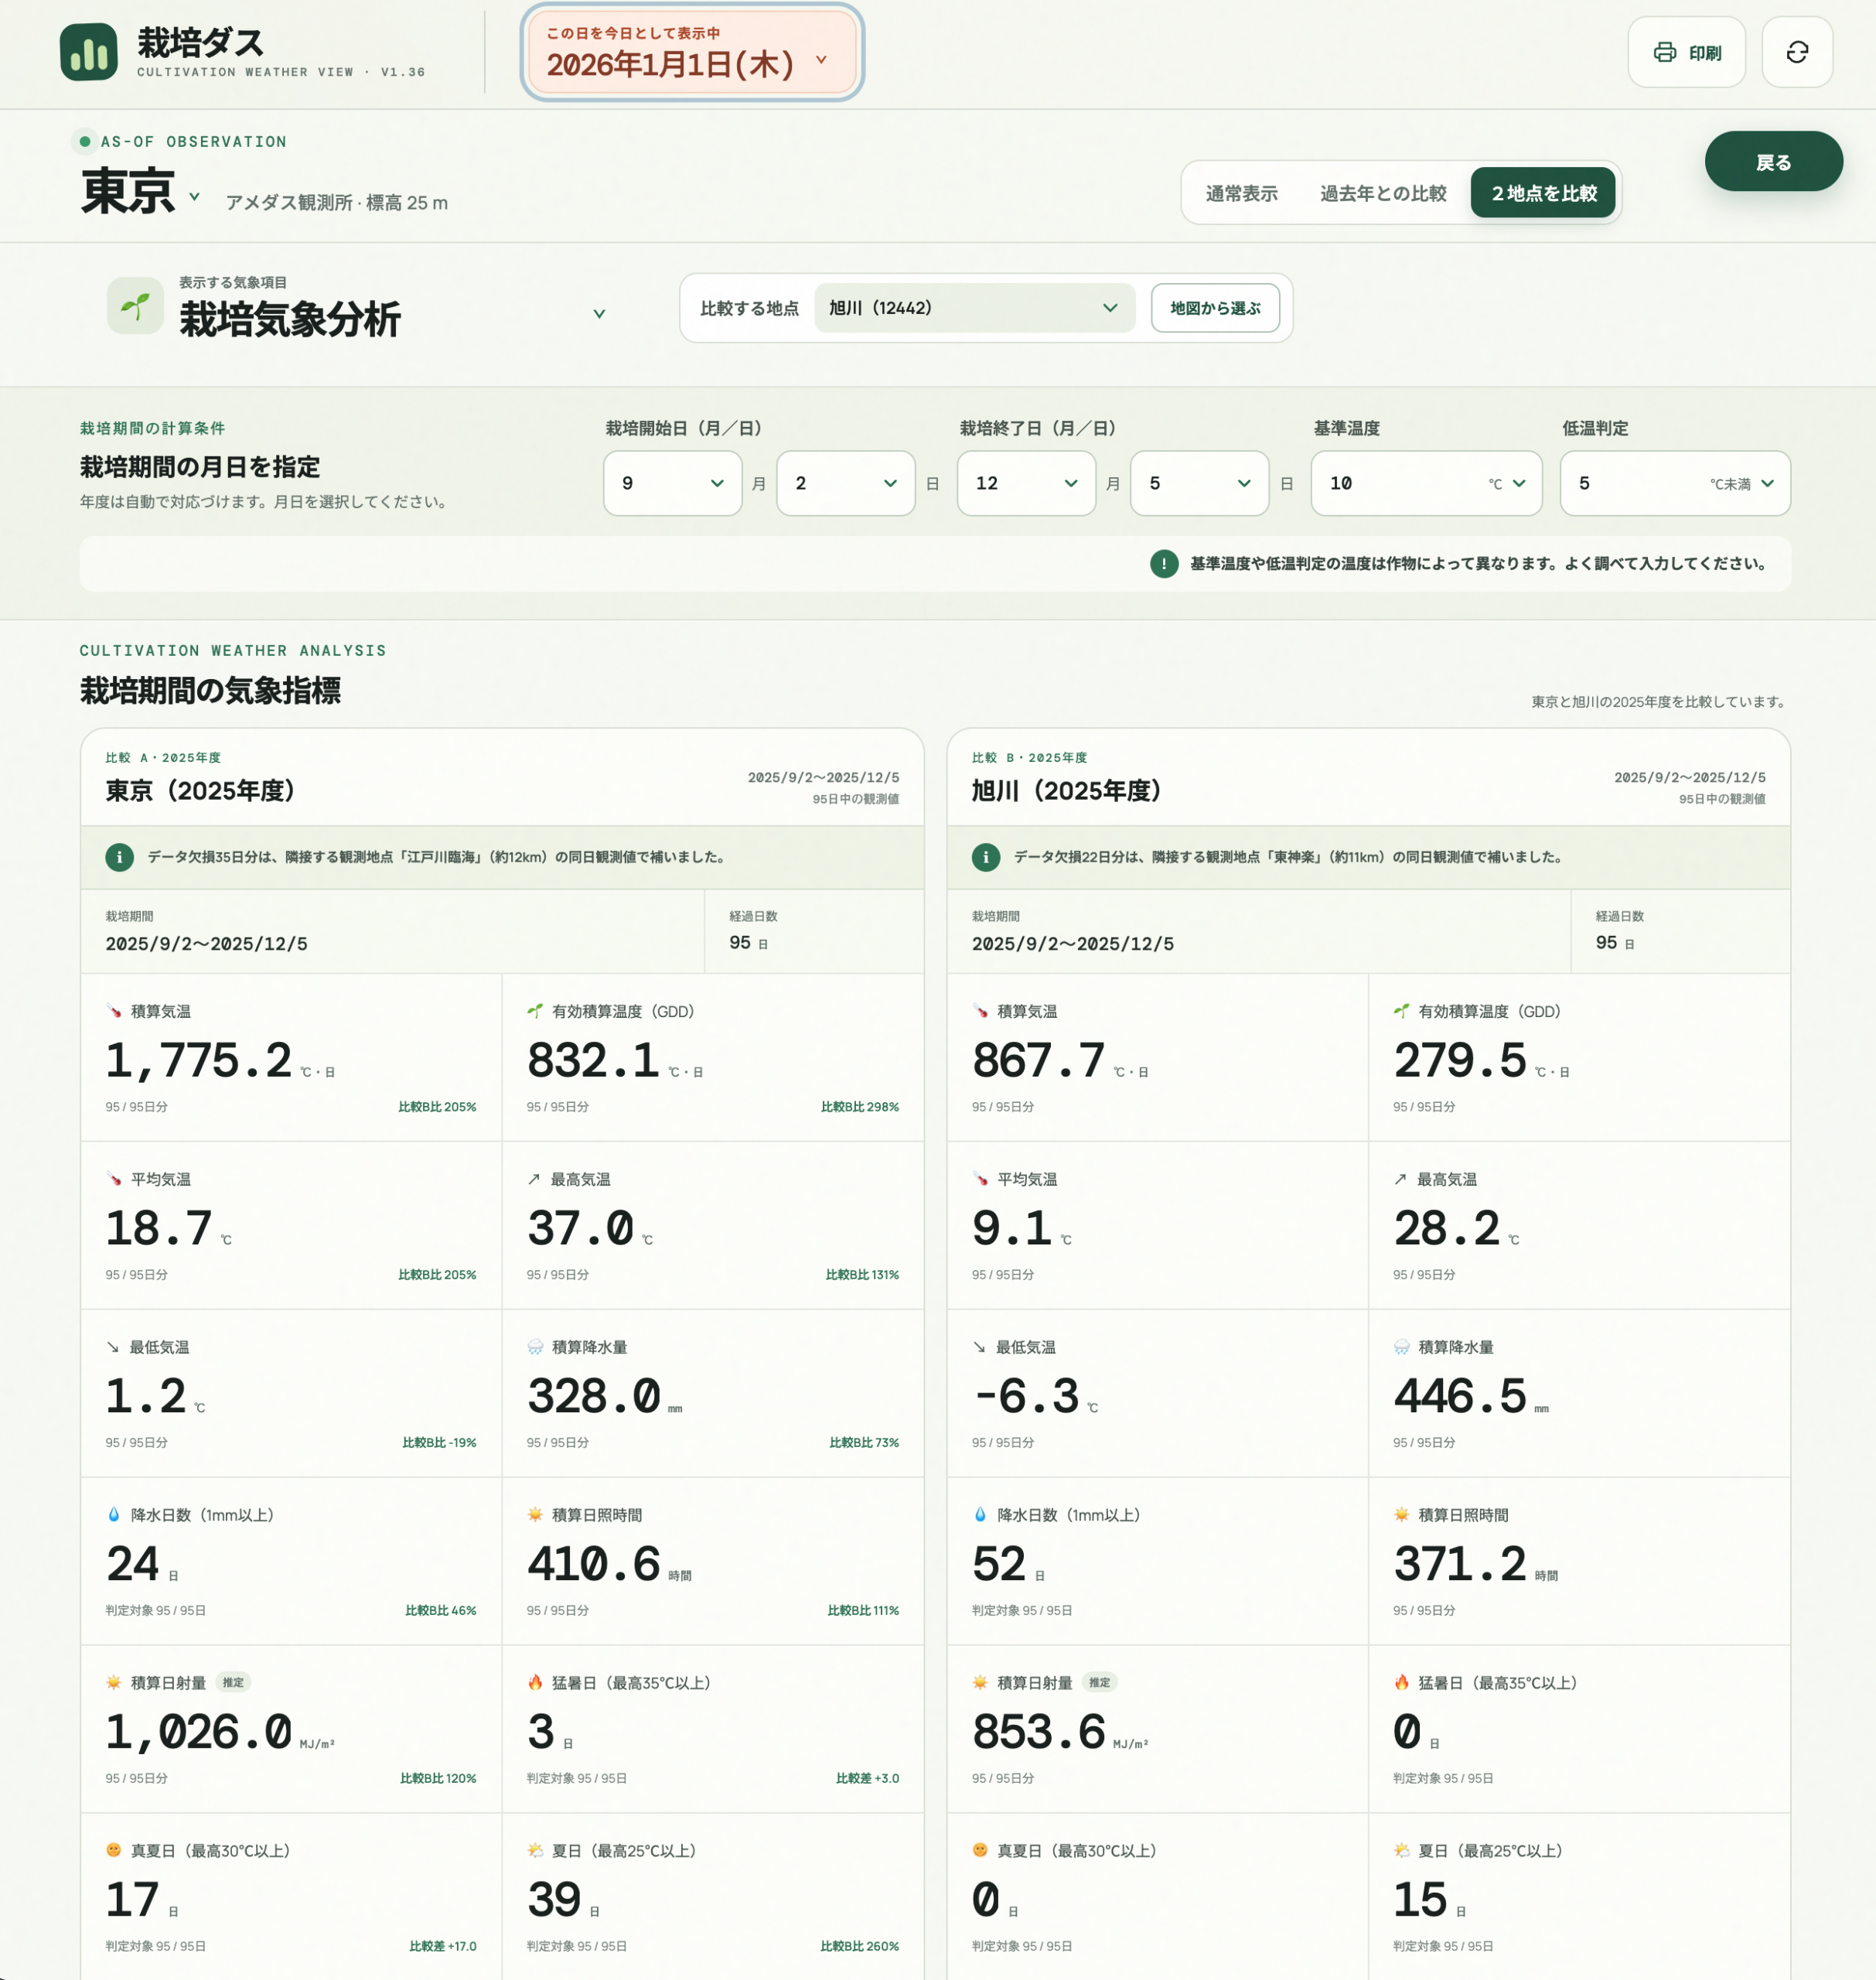Switch to the 過去年との比較 tab
Screen dimensions: 1876x1980
tap(1383, 193)
